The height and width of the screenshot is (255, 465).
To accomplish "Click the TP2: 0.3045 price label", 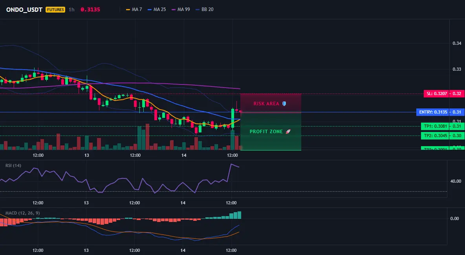I will click(435, 136).
